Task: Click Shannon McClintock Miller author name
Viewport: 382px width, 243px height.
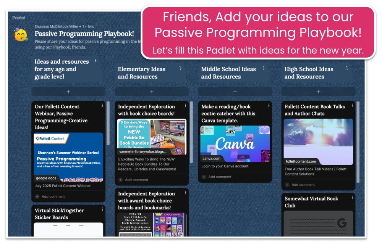Action: pyautogui.click(x=56, y=27)
